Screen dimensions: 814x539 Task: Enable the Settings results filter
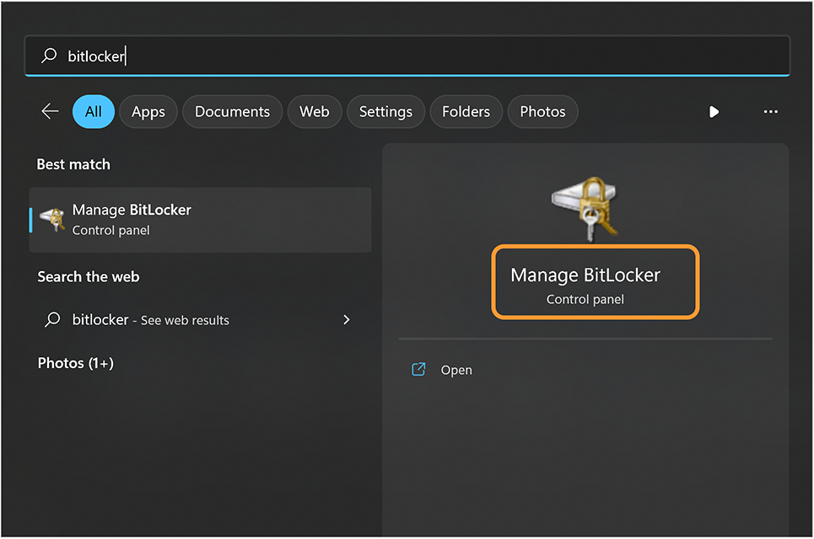tap(385, 111)
